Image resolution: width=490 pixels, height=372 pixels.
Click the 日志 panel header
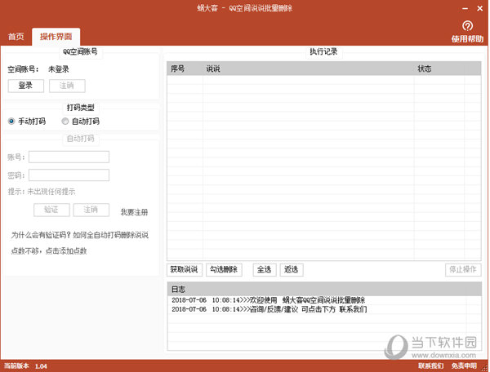pyautogui.click(x=324, y=290)
